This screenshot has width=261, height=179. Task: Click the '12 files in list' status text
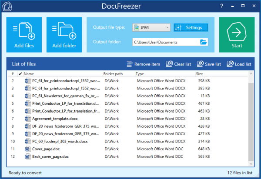tap(240, 173)
